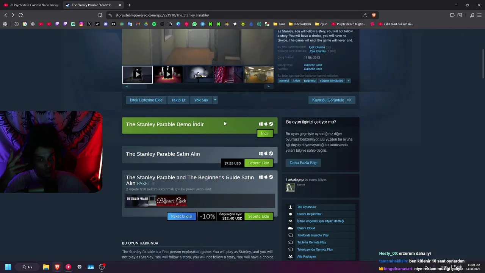Image resolution: width=485 pixels, height=273 pixels.
Task: Click the Brave browser taskbar icon
Action: coord(57,267)
